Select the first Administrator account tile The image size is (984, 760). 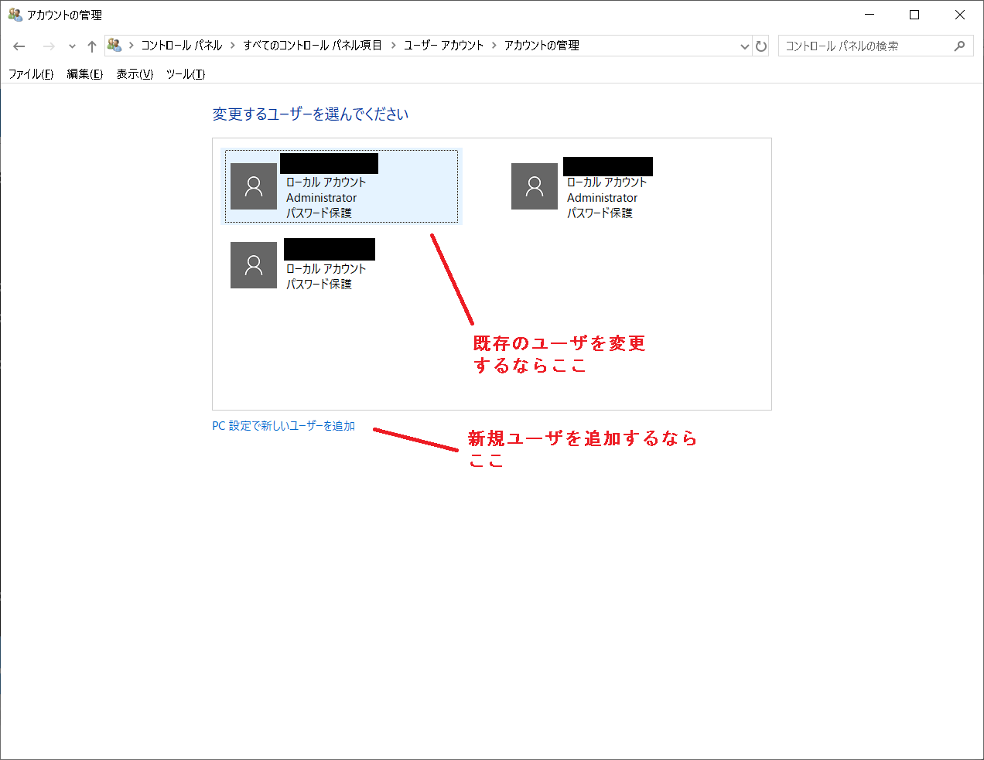341,186
